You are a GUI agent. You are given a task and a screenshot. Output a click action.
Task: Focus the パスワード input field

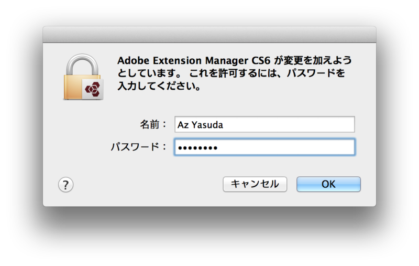[264, 147]
